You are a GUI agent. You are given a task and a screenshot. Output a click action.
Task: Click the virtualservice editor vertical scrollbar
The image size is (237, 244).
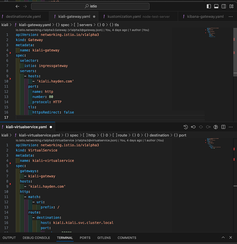pyautogui.click(x=235, y=185)
